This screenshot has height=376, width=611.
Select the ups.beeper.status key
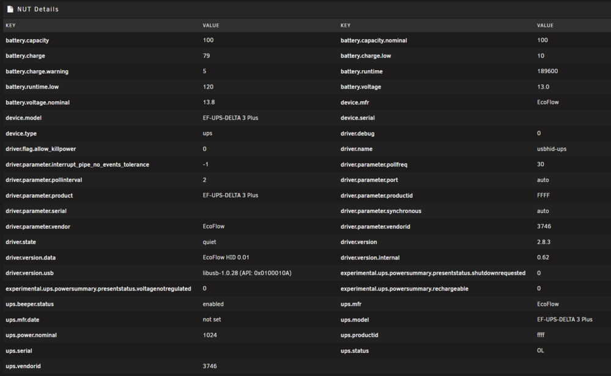point(29,305)
